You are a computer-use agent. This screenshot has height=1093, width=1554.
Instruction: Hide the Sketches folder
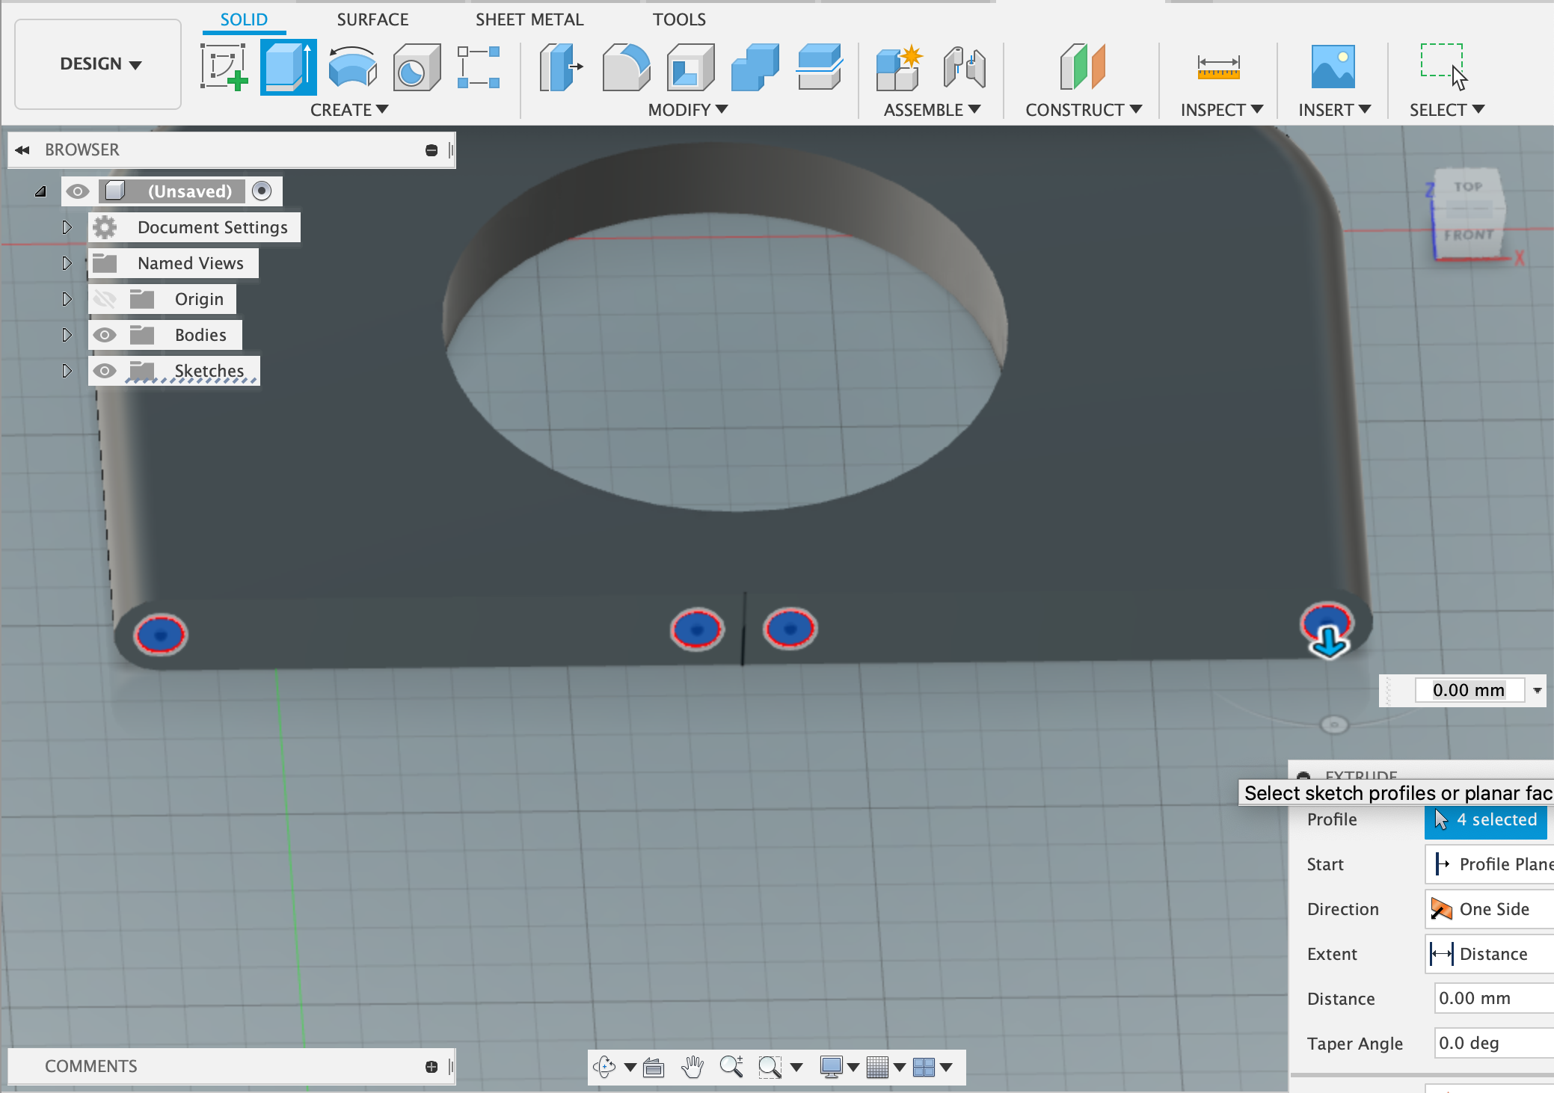click(x=105, y=370)
